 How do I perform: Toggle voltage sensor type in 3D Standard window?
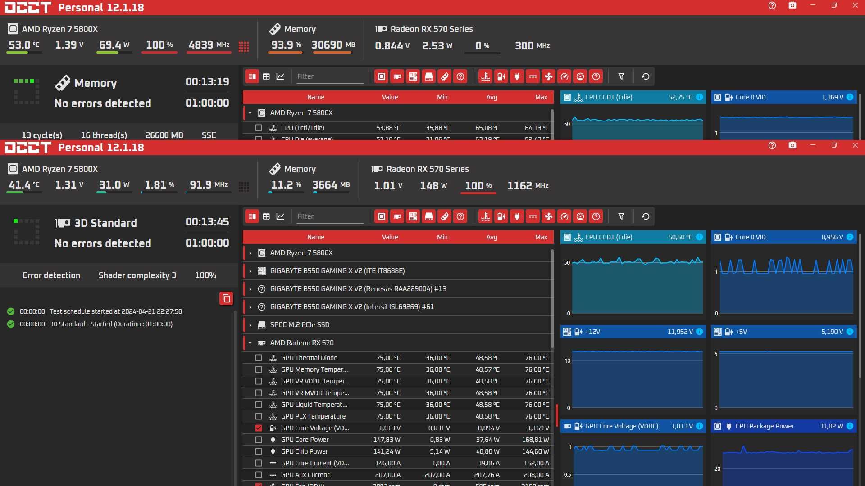coord(501,216)
